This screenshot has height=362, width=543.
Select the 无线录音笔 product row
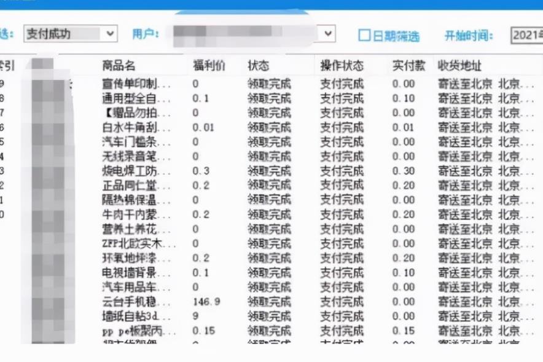click(x=129, y=157)
